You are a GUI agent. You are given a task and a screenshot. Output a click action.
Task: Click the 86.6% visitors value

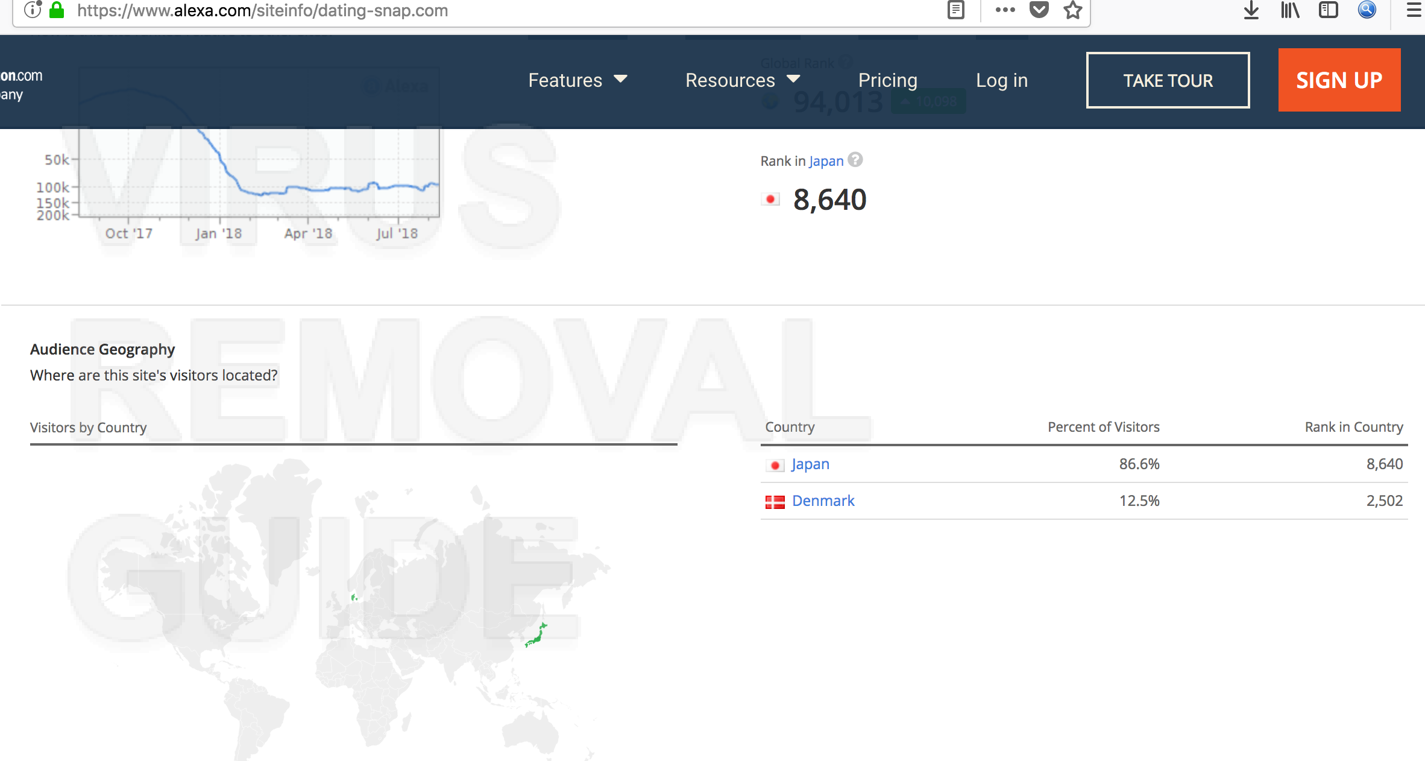pos(1139,464)
